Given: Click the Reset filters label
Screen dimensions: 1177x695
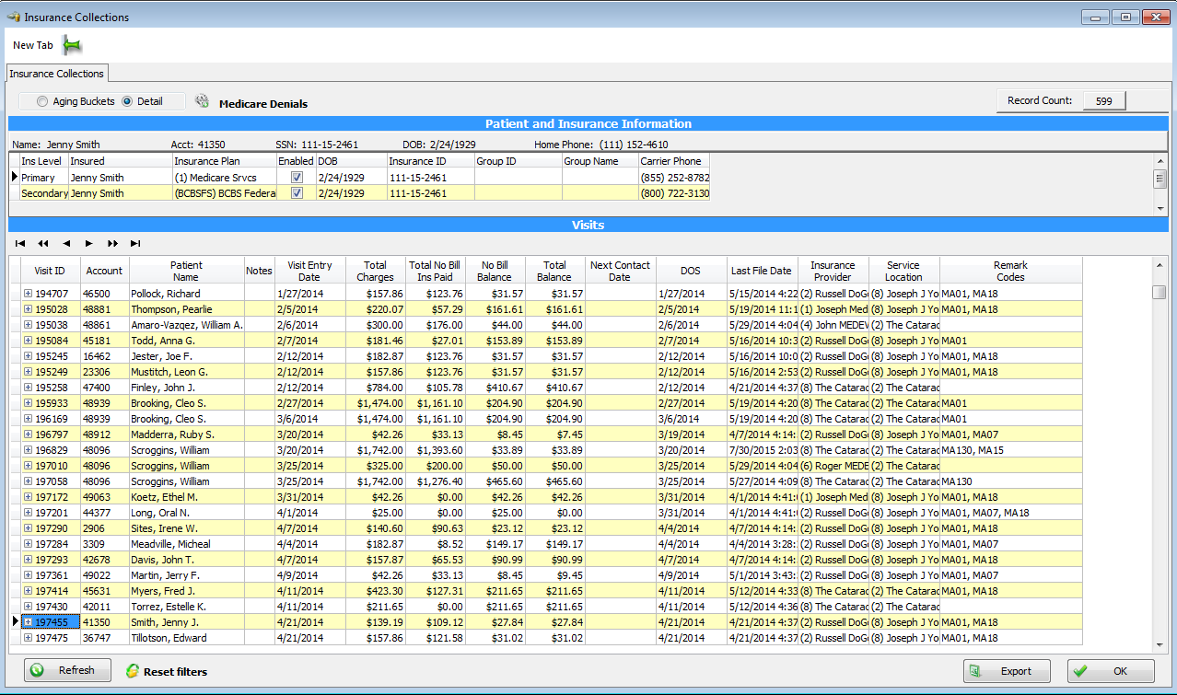Looking at the screenshot, I should (x=175, y=672).
